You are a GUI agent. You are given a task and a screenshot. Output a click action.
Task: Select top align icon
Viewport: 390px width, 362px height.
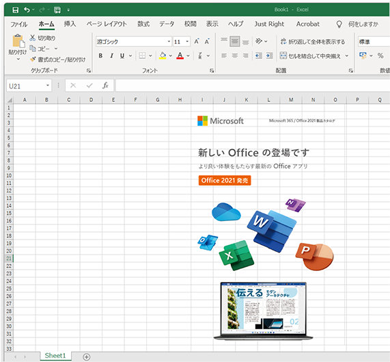(224, 41)
